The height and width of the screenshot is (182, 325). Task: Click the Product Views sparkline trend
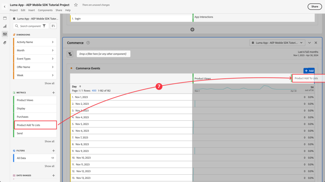click(x=246, y=88)
